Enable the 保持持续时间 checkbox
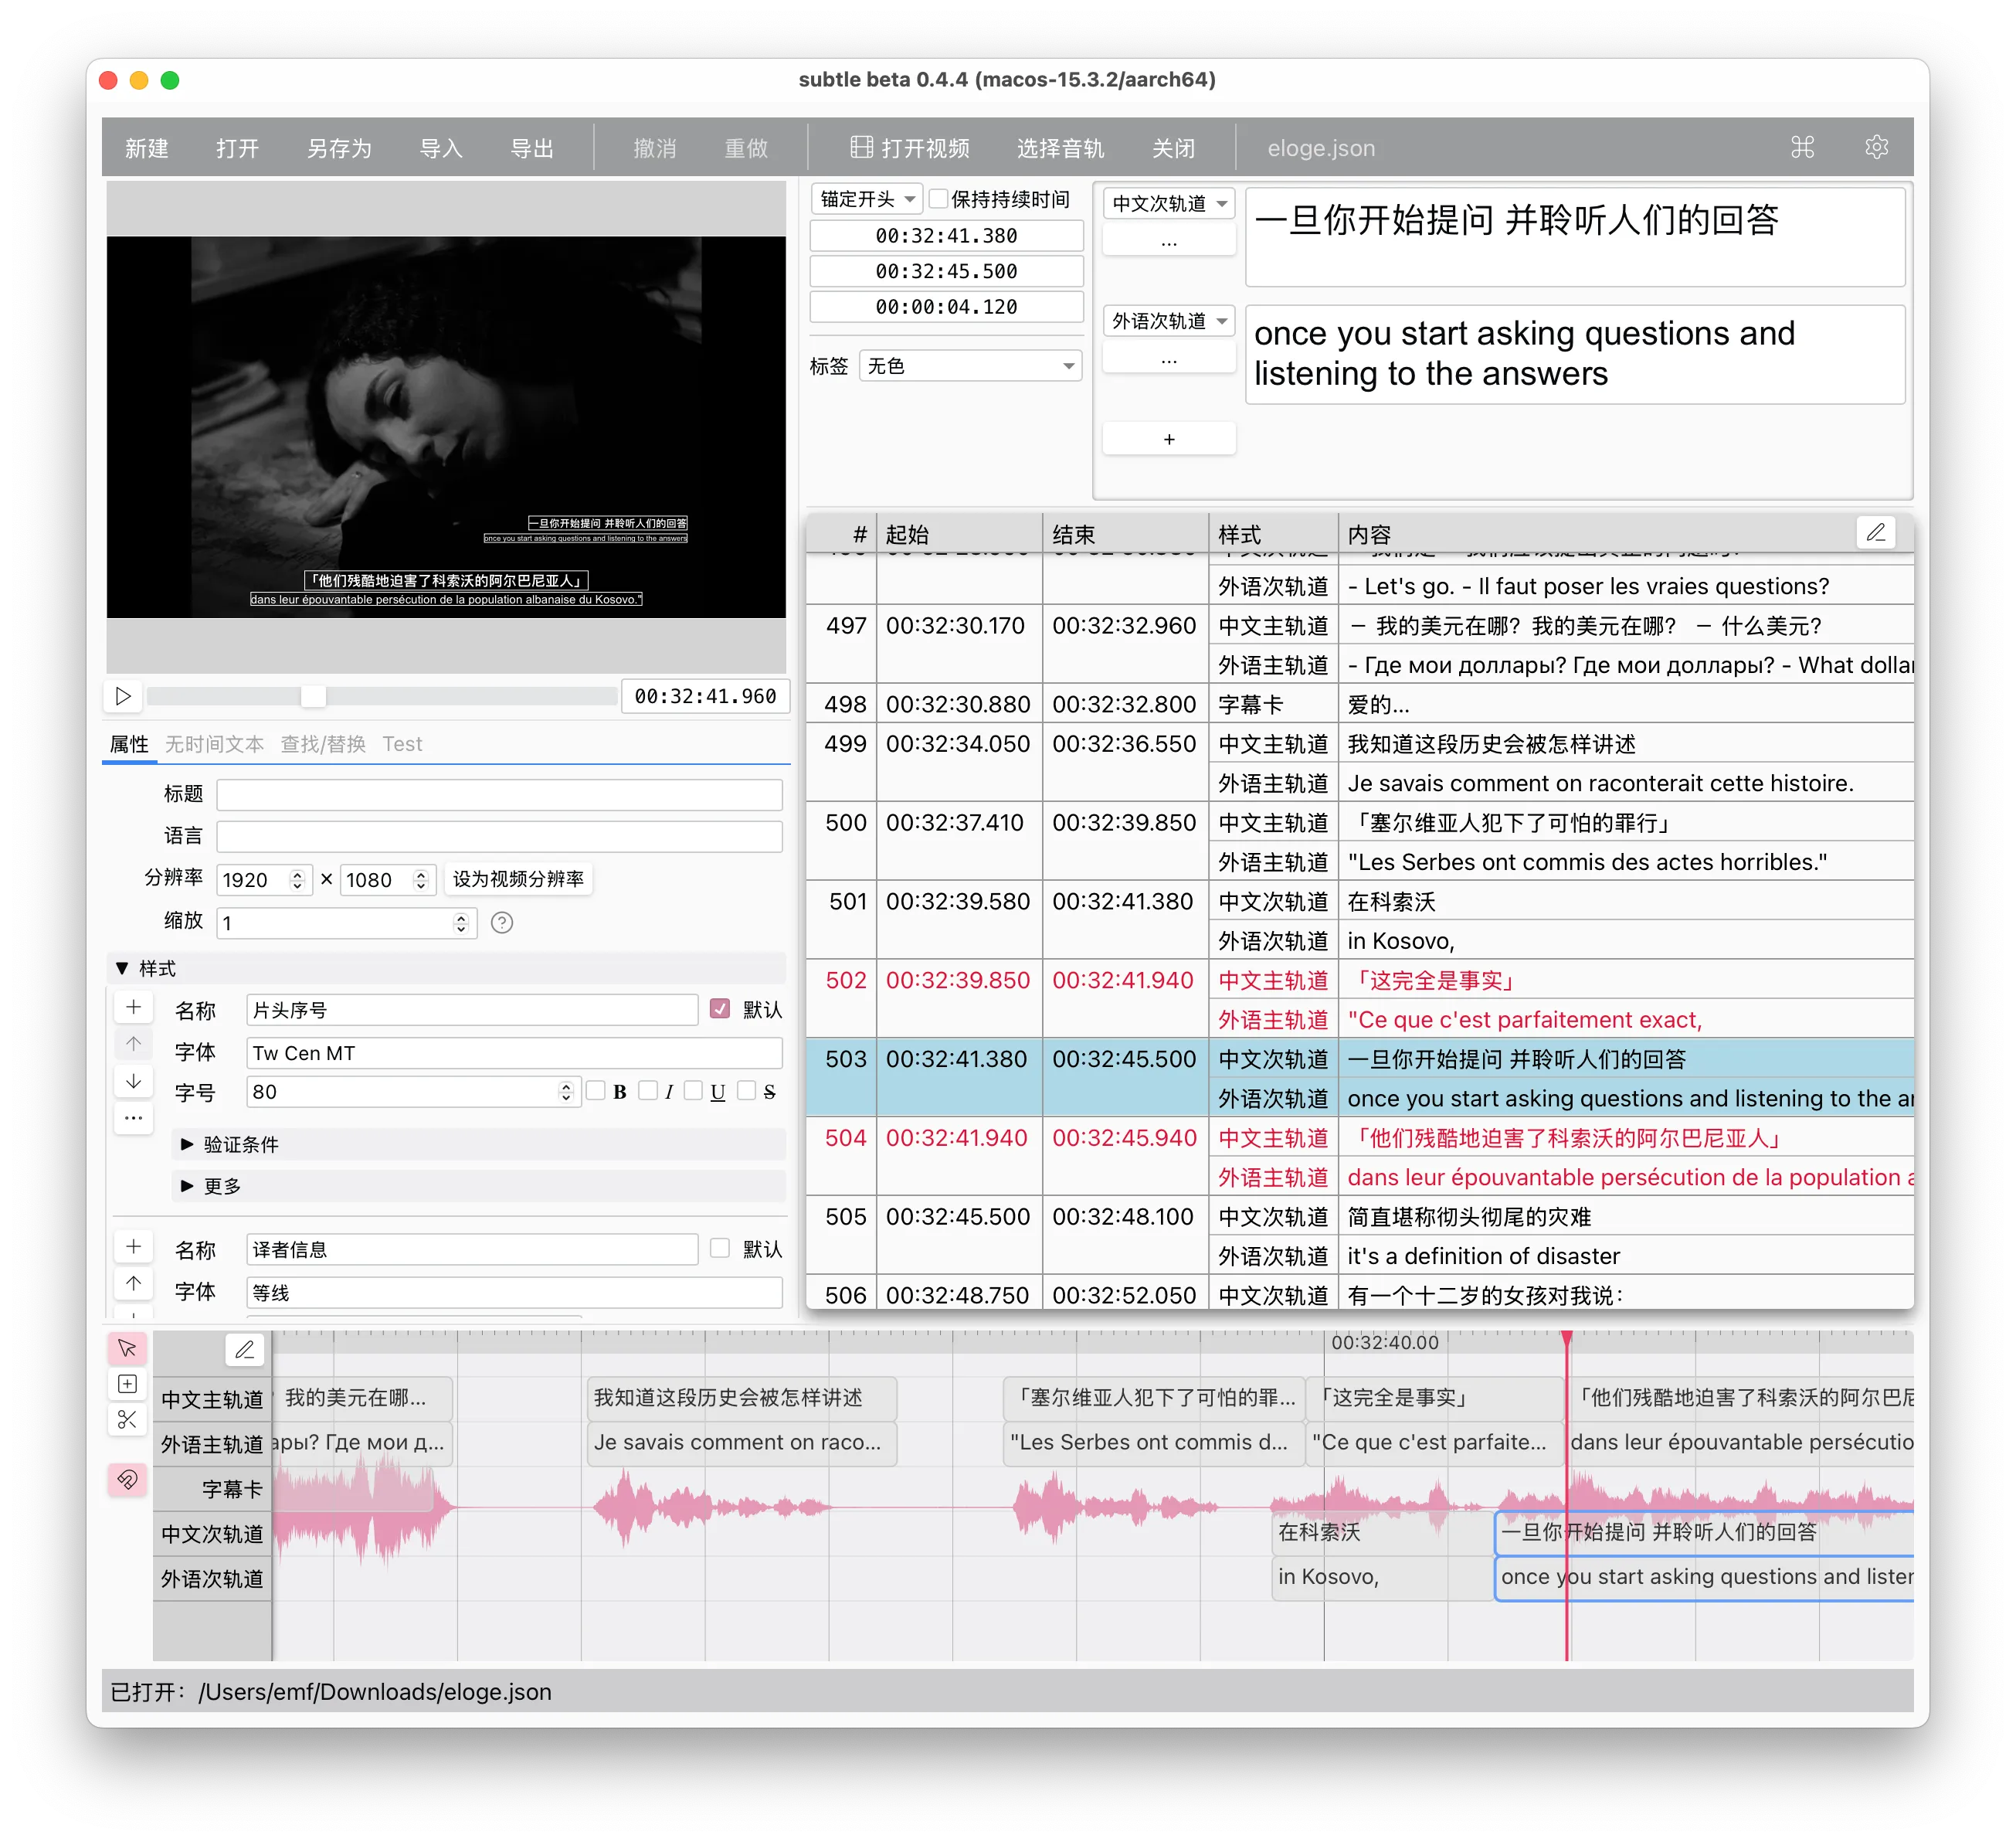Screen dimensions: 2016x1842 (938, 199)
